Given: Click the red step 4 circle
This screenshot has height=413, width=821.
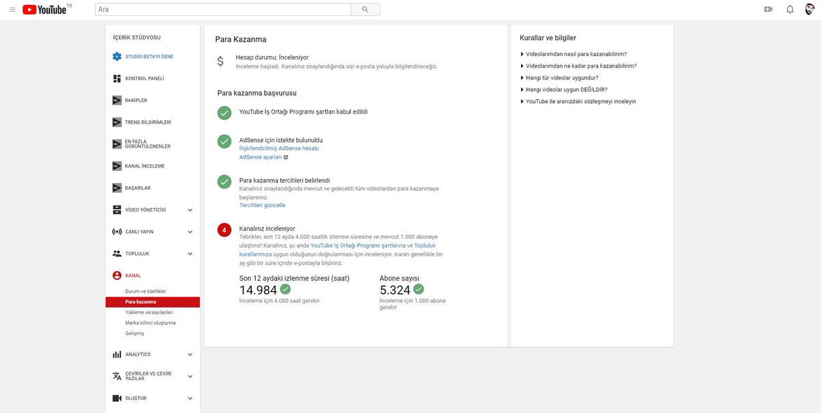Looking at the screenshot, I should pyautogui.click(x=224, y=230).
